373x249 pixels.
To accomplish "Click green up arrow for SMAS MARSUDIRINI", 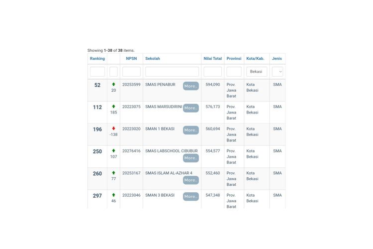I will [x=113, y=107].
